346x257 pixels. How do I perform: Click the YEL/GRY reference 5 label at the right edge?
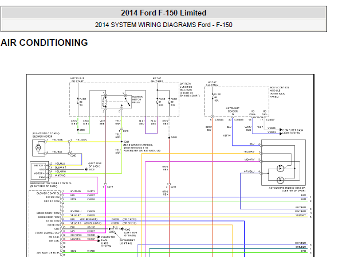301,215
